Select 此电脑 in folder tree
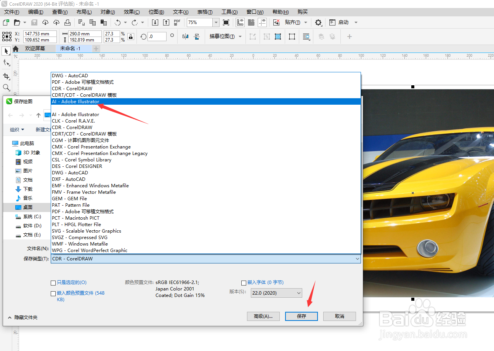Image resolution: width=494 pixels, height=351 pixels. 23,144
